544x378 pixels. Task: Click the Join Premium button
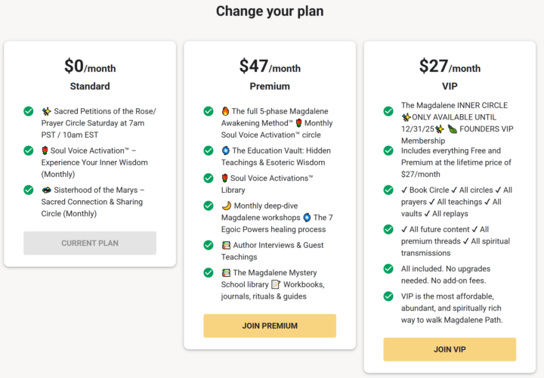tap(270, 326)
